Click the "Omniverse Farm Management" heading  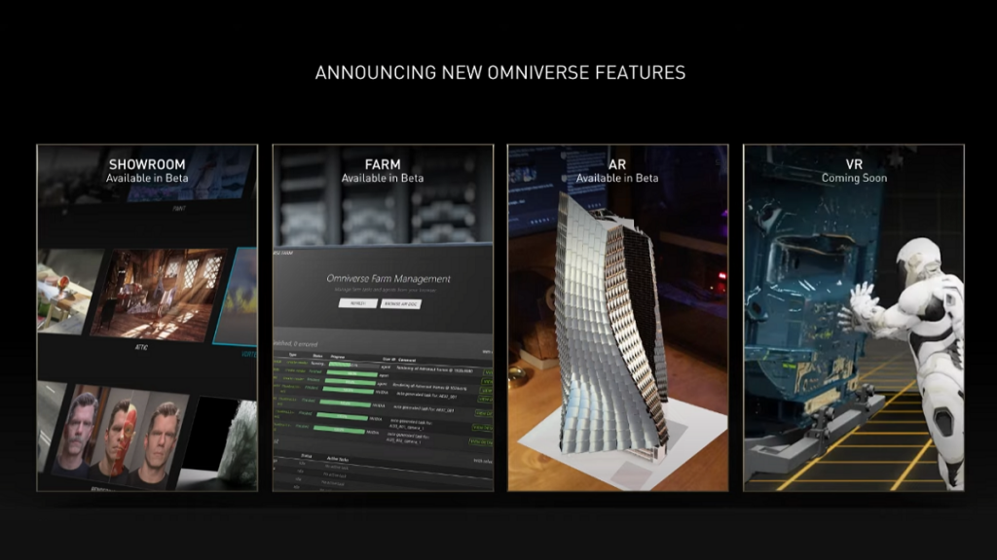point(388,278)
